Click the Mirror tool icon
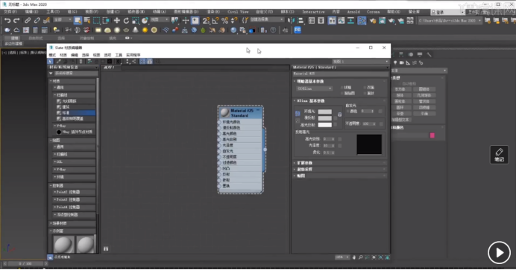516x270 pixels. pyautogui.click(x=291, y=20)
